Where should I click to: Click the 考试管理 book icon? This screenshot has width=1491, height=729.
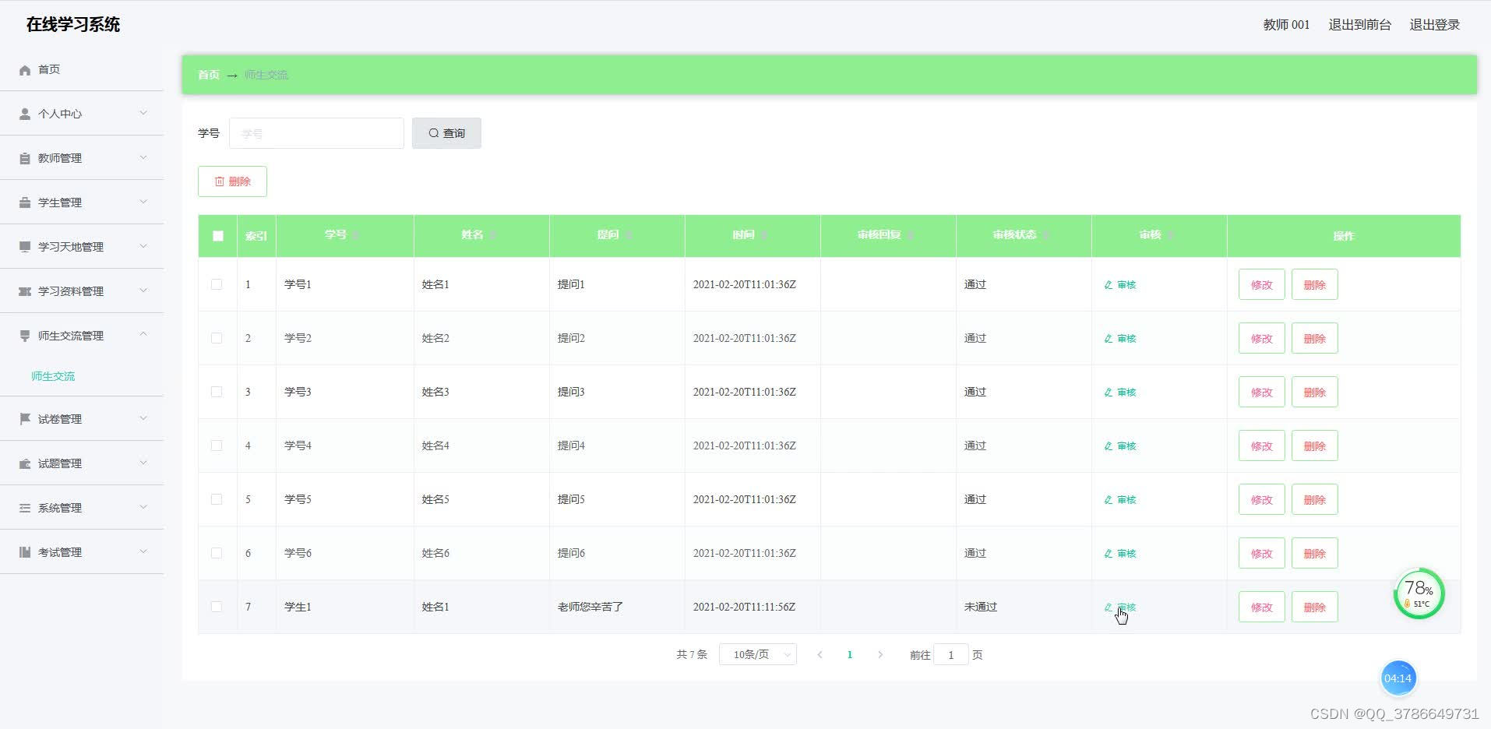[25, 552]
